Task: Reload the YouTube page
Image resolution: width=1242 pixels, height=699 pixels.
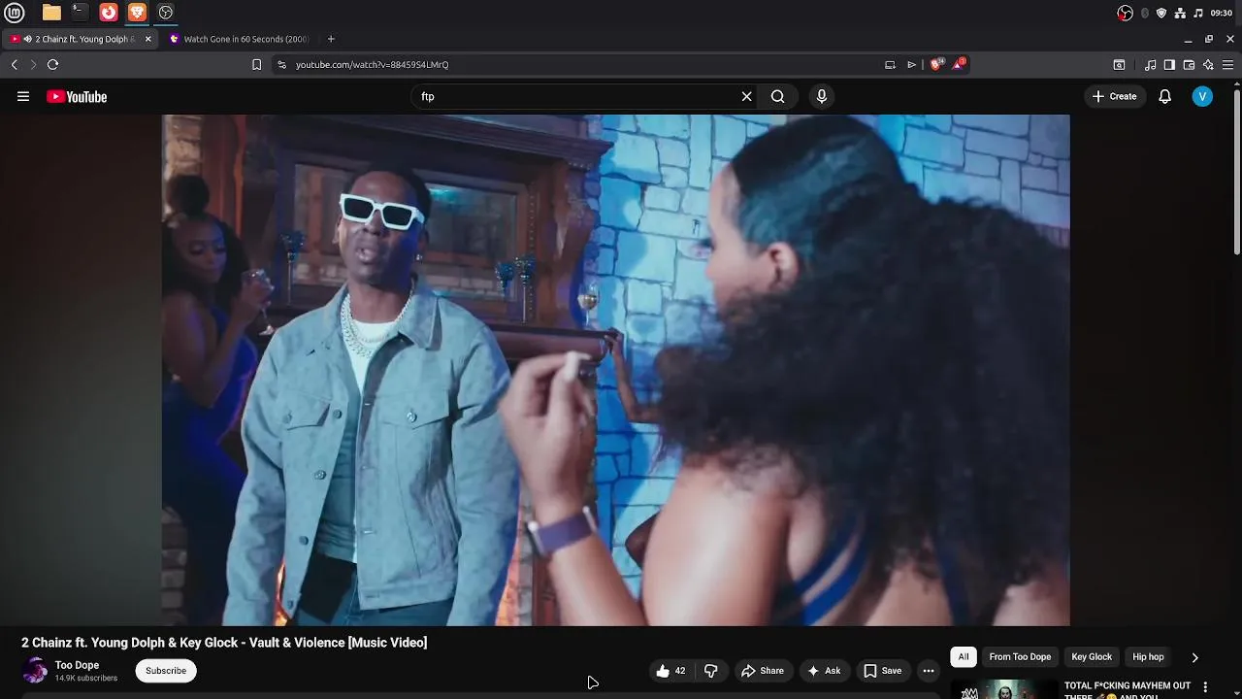Action: [x=53, y=65]
